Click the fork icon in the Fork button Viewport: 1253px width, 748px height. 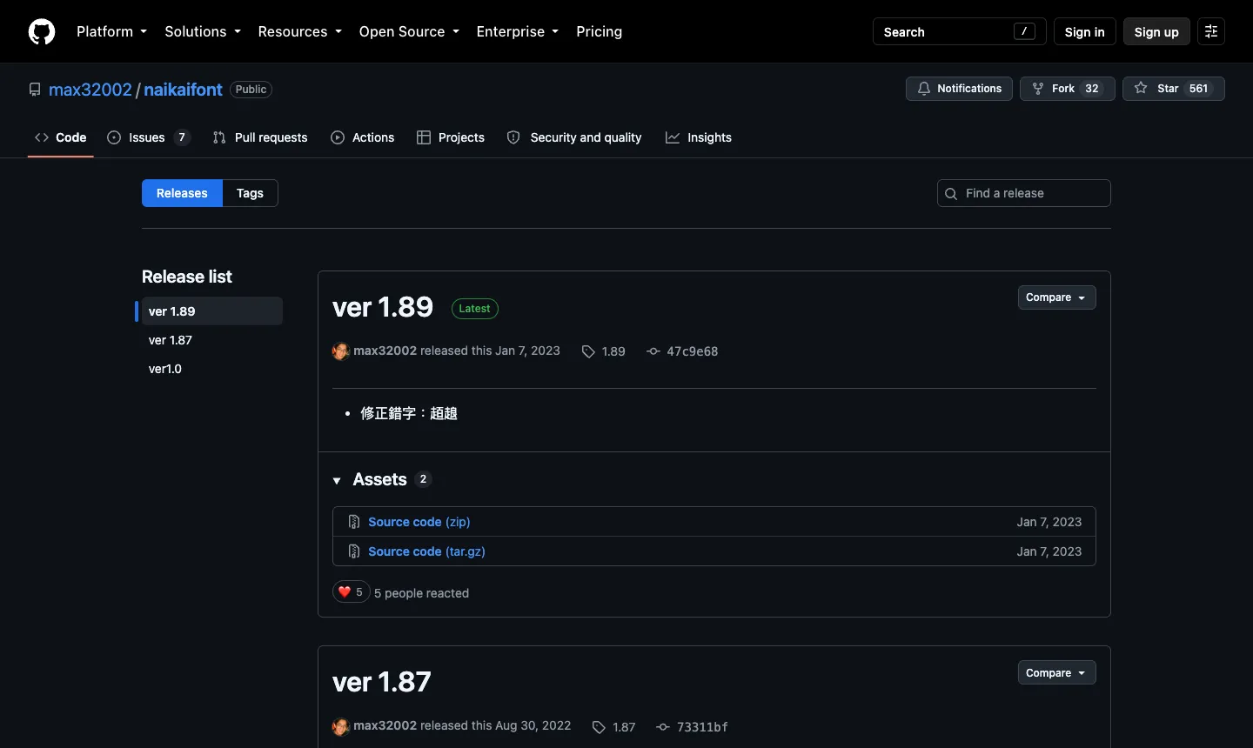tap(1038, 89)
